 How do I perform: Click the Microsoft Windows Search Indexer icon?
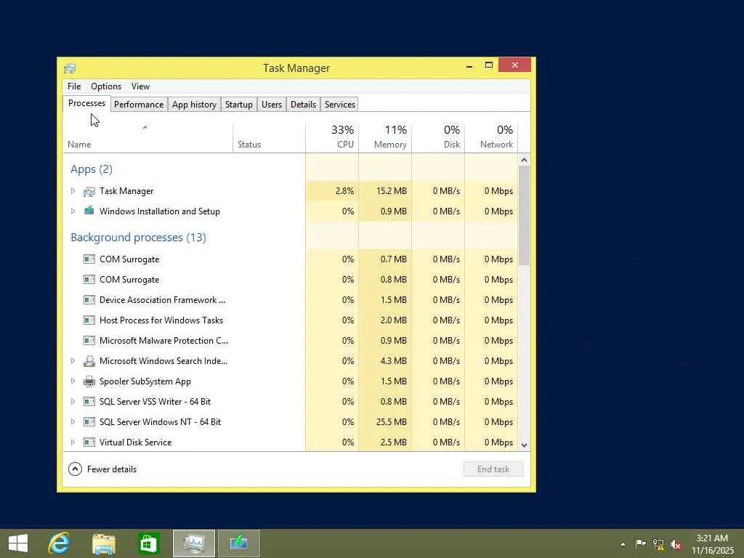pyautogui.click(x=89, y=361)
